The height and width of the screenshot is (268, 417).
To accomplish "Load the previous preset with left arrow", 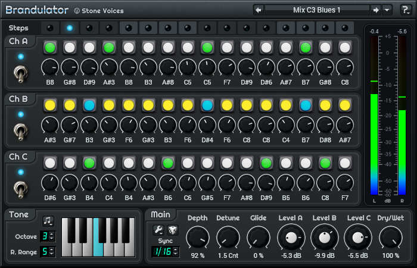I will click(x=258, y=10).
